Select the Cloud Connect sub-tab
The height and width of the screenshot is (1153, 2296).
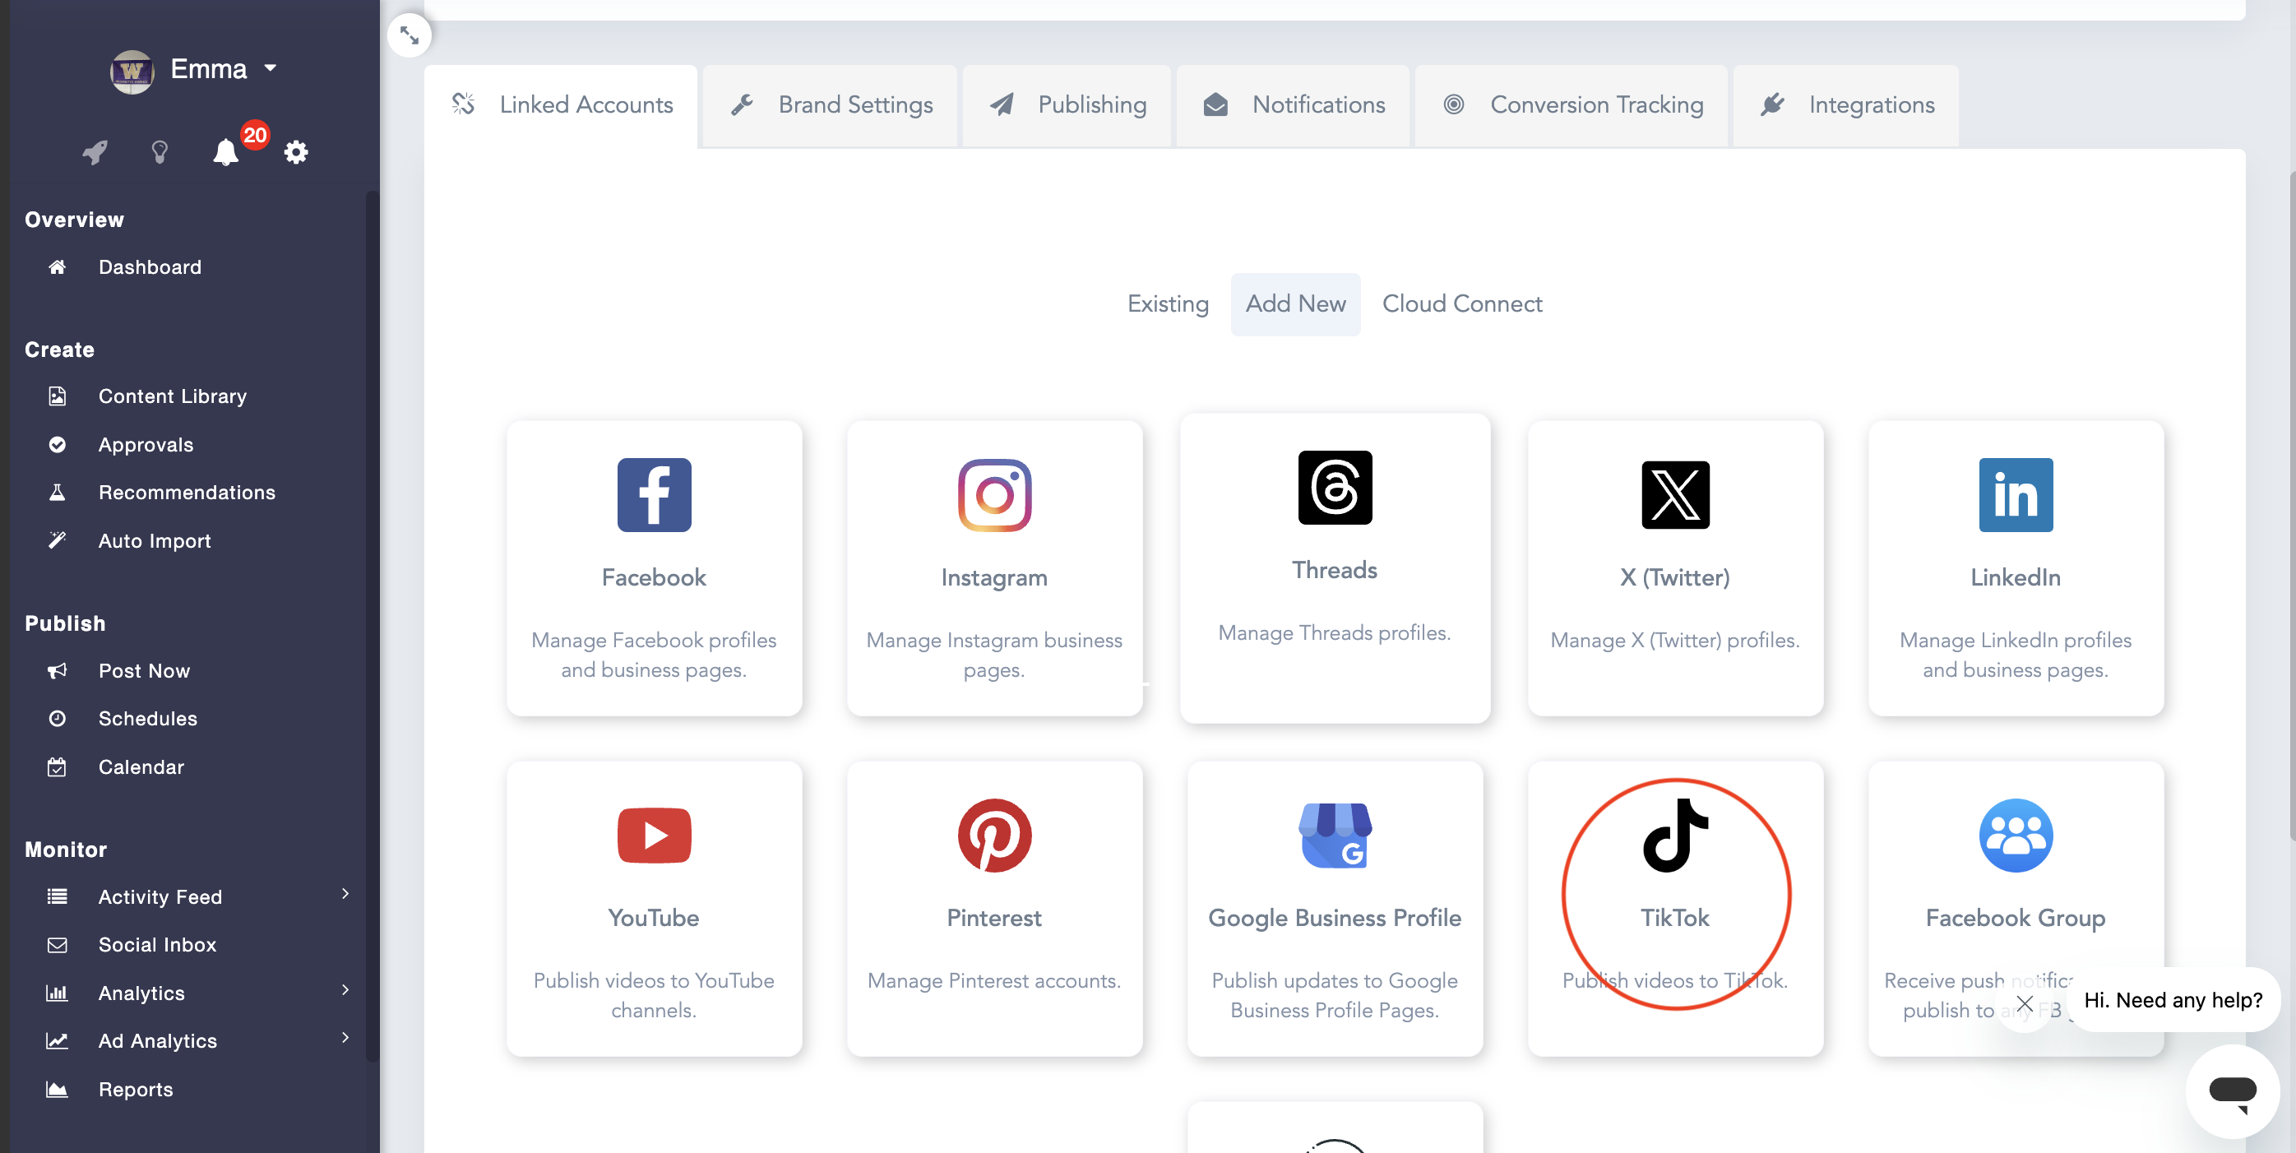tap(1462, 305)
